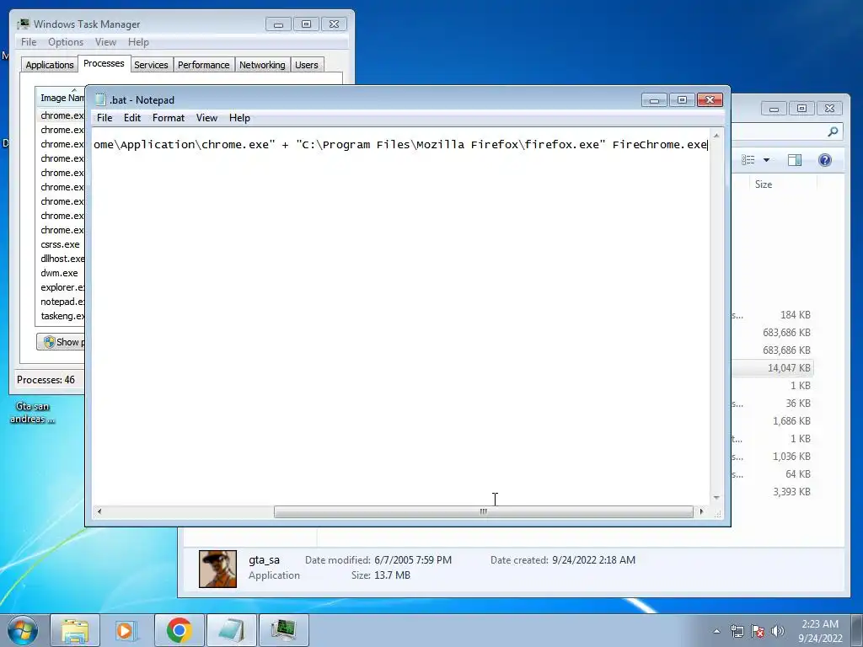Image resolution: width=863 pixels, height=647 pixels.
Task: Switch to the Notepad taskbar button
Action: tap(231, 630)
